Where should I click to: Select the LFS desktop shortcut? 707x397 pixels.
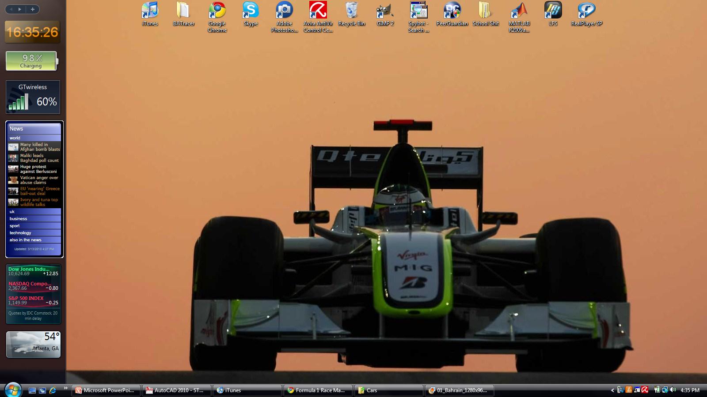click(x=553, y=14)
